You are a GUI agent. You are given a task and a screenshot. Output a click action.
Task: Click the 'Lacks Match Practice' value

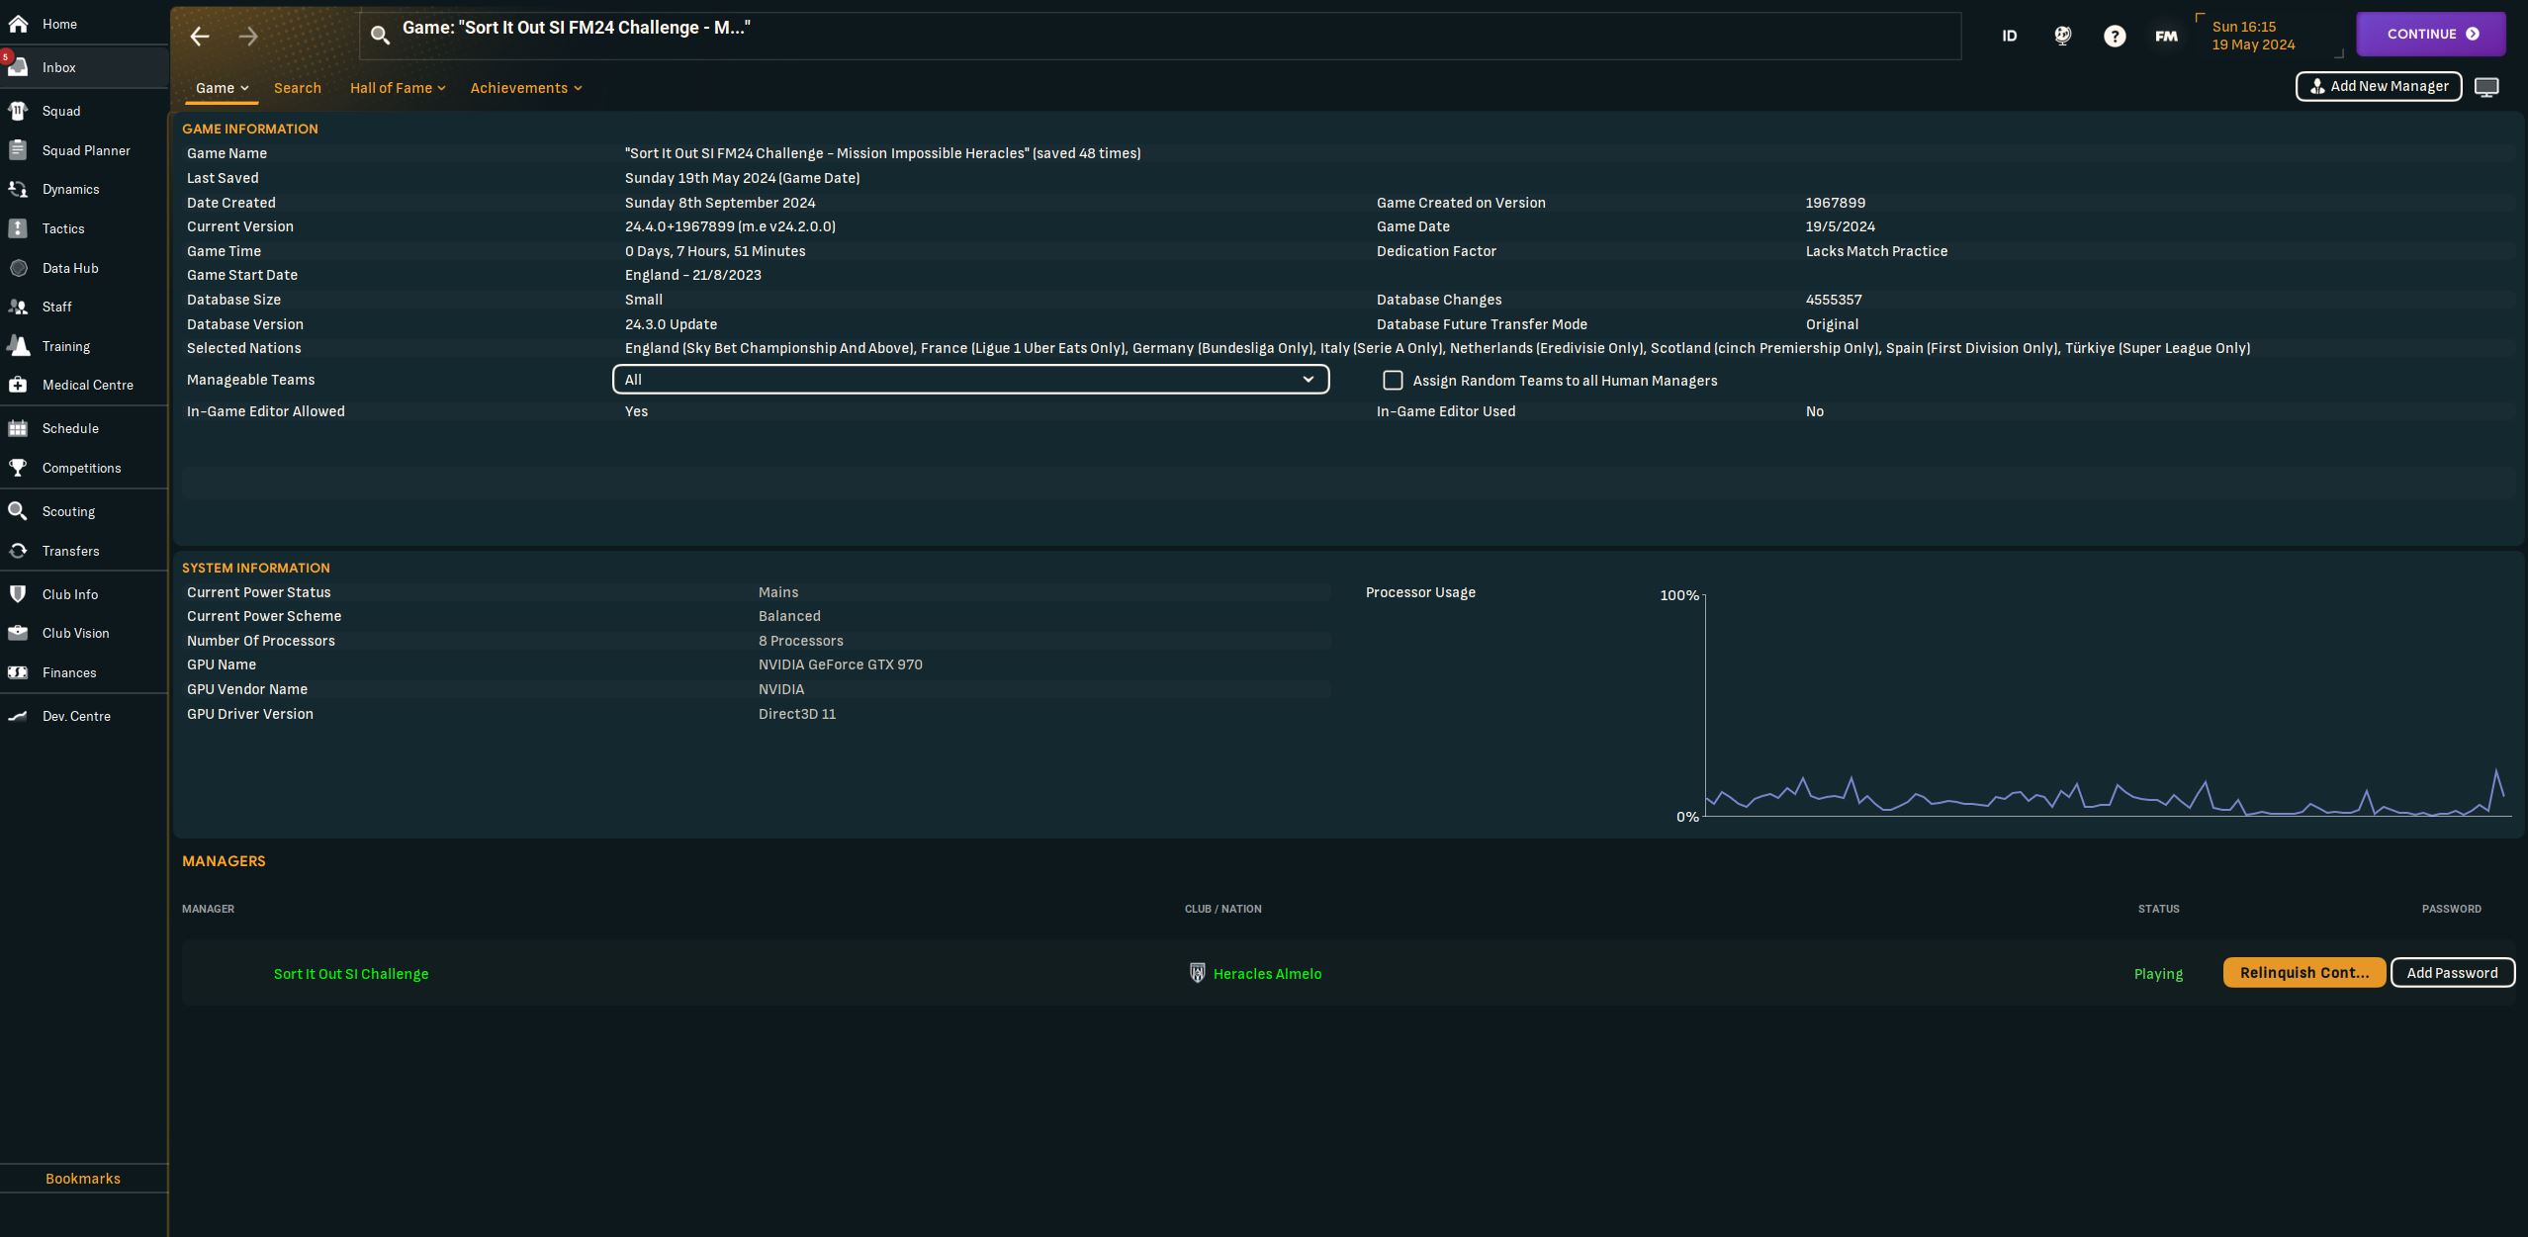[x=1876, y=251]
